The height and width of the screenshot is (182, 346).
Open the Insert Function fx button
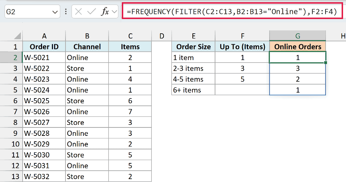point(105,11)
